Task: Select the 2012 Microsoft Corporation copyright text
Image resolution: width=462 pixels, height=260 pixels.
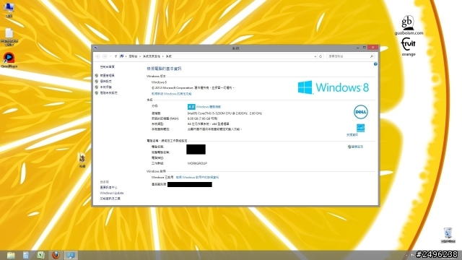Action: pyautogui.click(x=193, y=88)
